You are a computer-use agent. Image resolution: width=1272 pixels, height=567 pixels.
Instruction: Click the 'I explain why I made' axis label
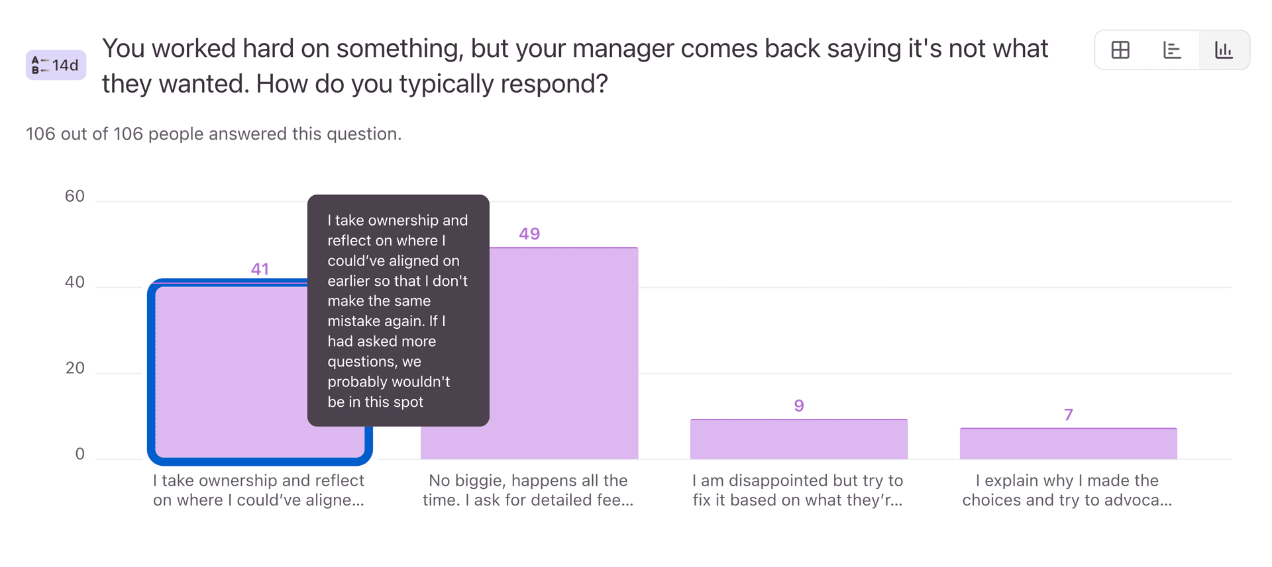pyautogui.click(x=1067, y=490)
